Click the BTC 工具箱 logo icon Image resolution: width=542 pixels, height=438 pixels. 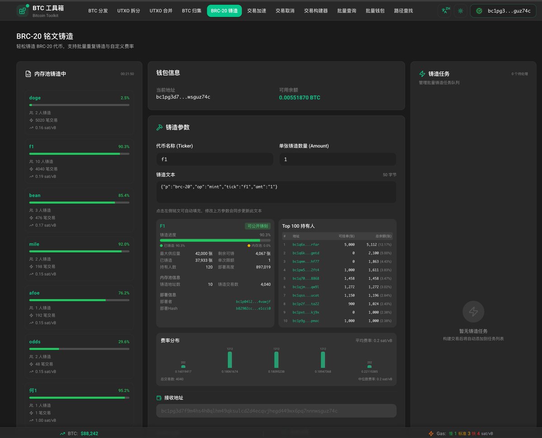23,11
